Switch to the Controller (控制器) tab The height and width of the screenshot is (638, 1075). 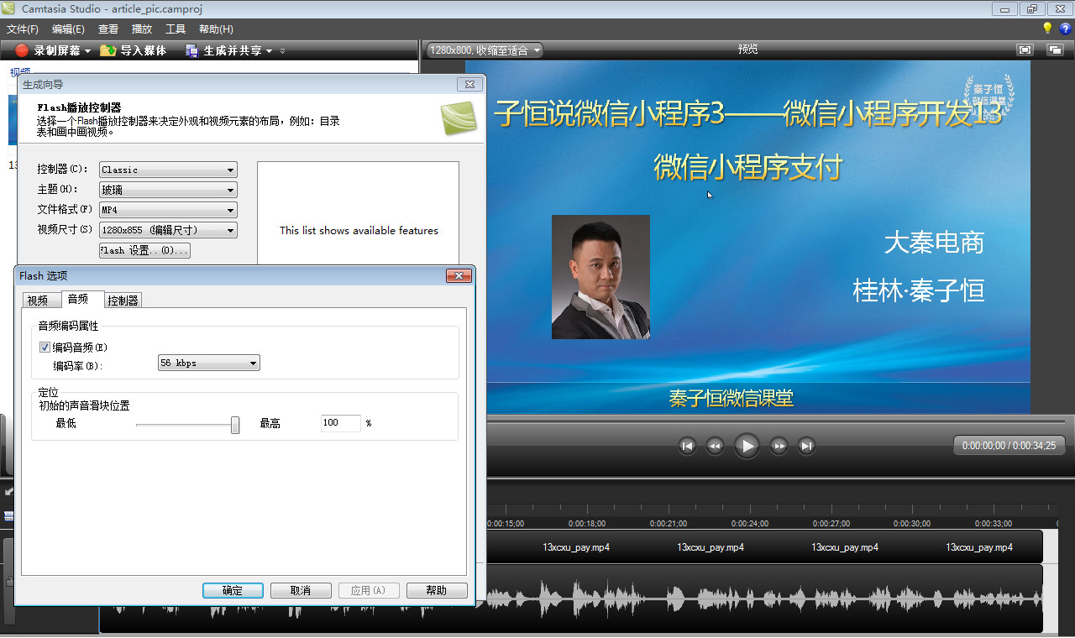[x=123, y=300]
